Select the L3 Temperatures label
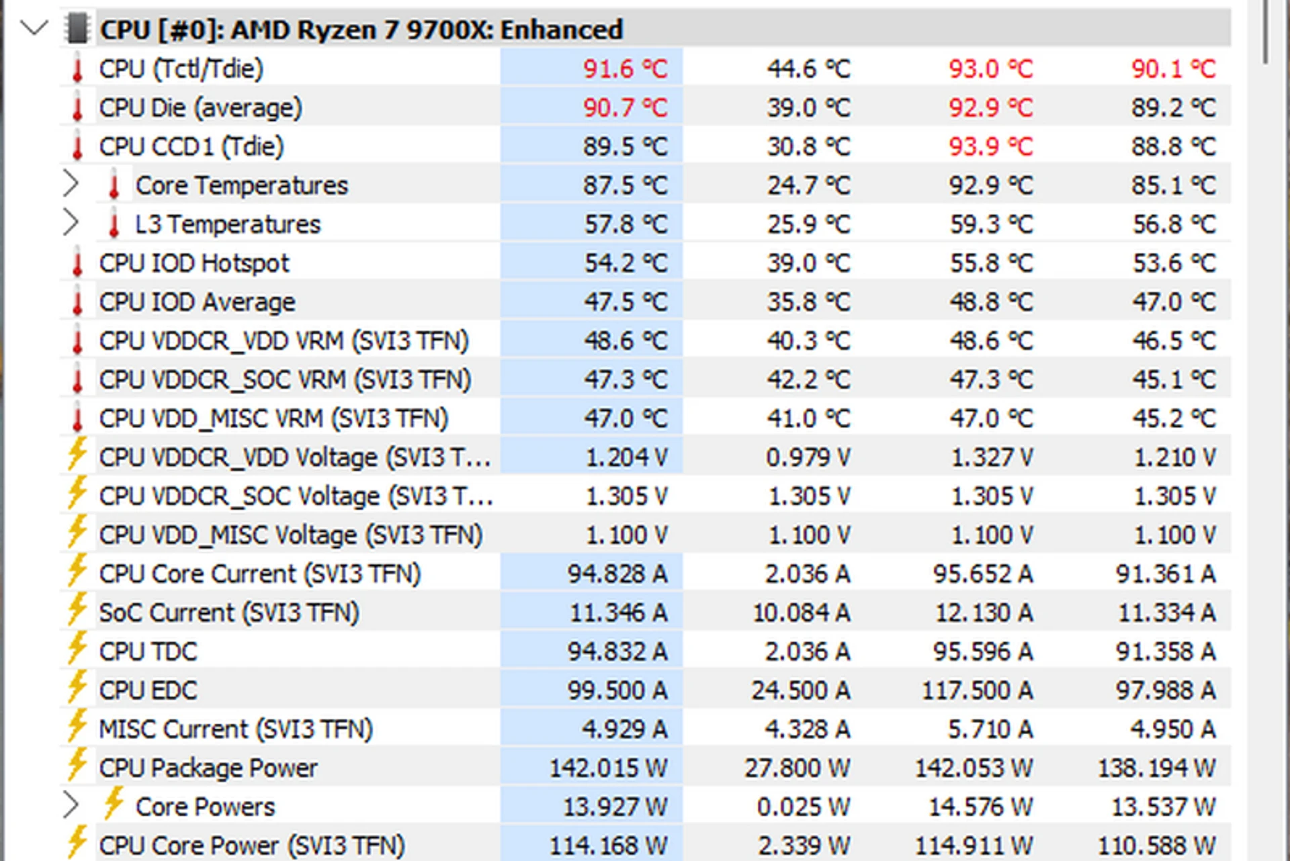Viewport: 1290px width, 861px height. click(228, 225)
